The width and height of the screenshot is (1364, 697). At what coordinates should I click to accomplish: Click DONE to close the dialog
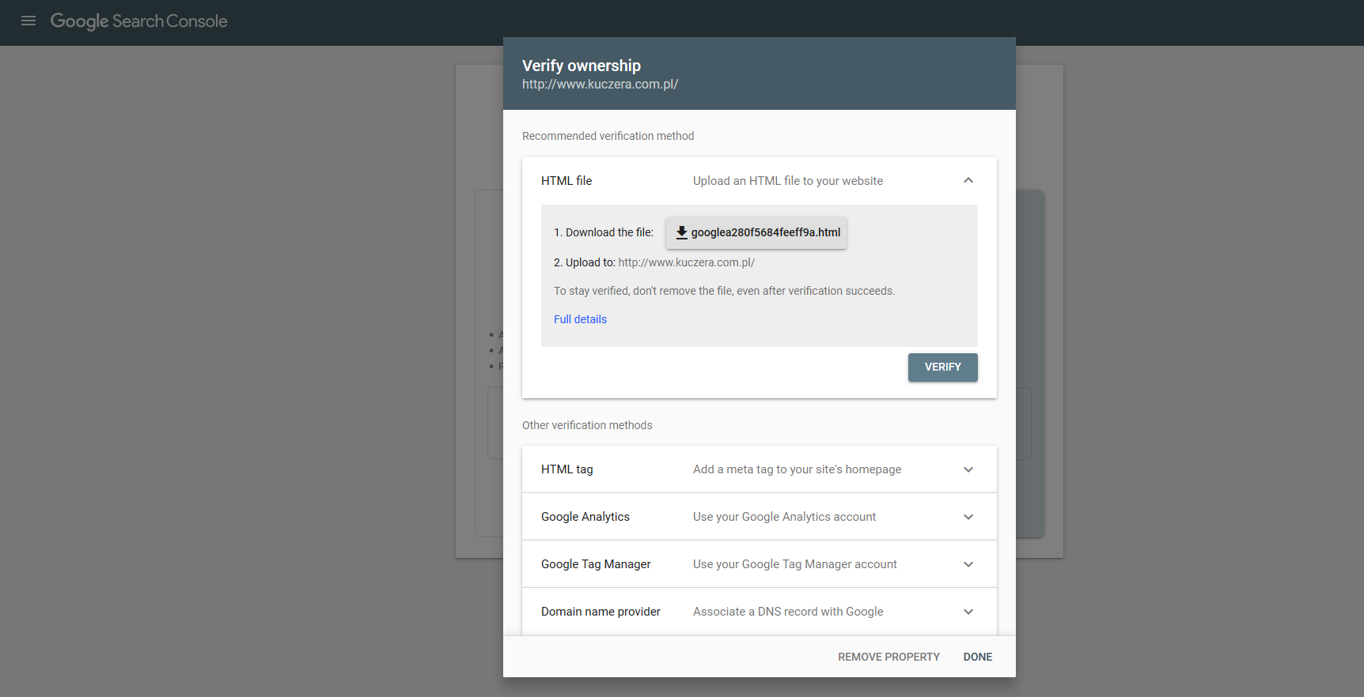[977, 657]
